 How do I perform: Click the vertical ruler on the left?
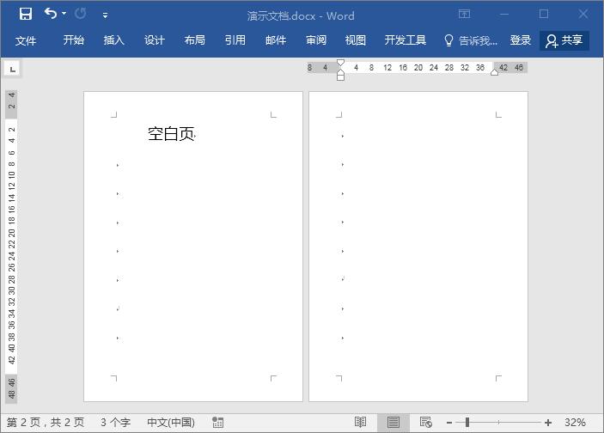pyautogui.click(x=11, y=247)
